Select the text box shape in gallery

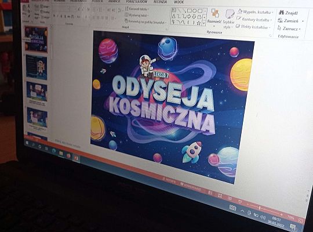click(174, 10)
